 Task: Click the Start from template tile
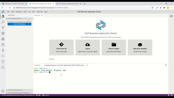coord(140,47)
